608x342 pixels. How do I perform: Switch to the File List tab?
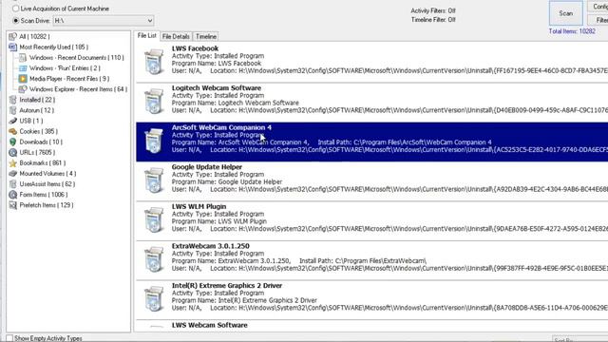point(147,36)
